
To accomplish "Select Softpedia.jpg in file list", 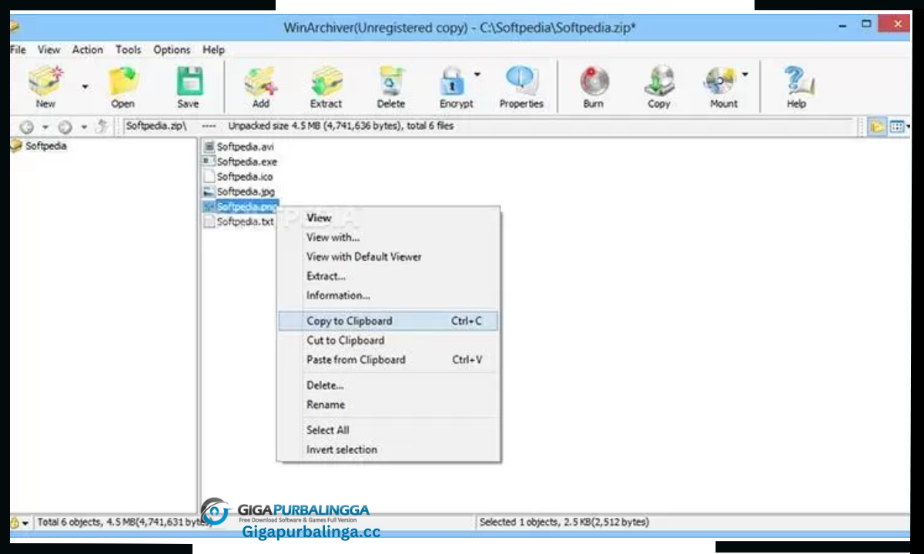I will (x=246, y=192).
